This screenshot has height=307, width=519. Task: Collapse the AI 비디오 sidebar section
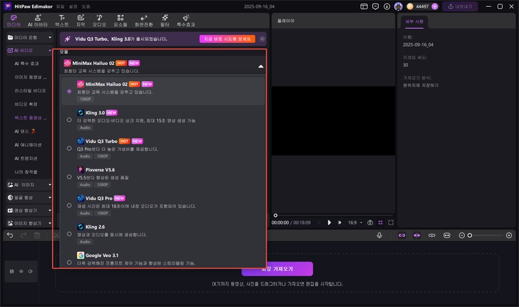point(29,51)
